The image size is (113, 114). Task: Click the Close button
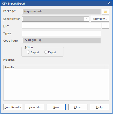click(78, 107)
